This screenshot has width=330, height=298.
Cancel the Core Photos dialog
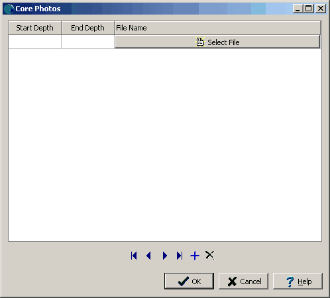point(243,281)
